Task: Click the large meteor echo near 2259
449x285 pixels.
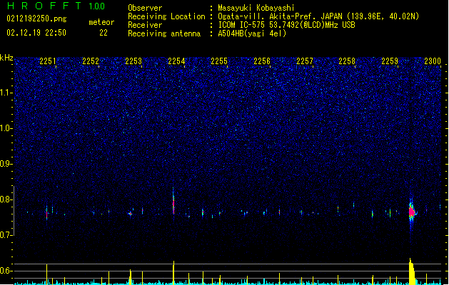Action: click(412, 212)
